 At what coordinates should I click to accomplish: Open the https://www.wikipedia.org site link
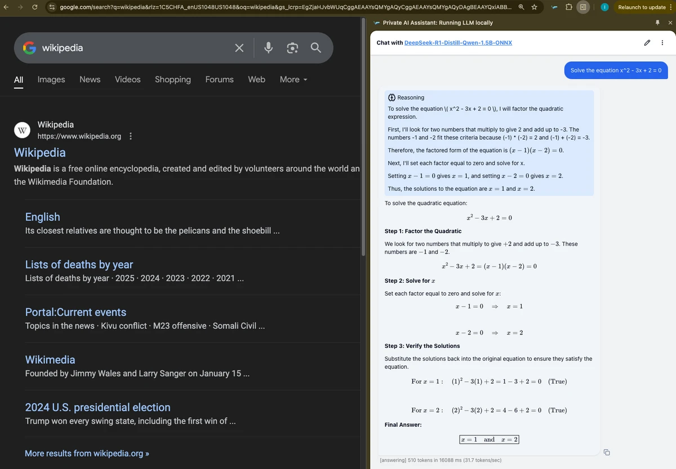click(x=79, y=136)
